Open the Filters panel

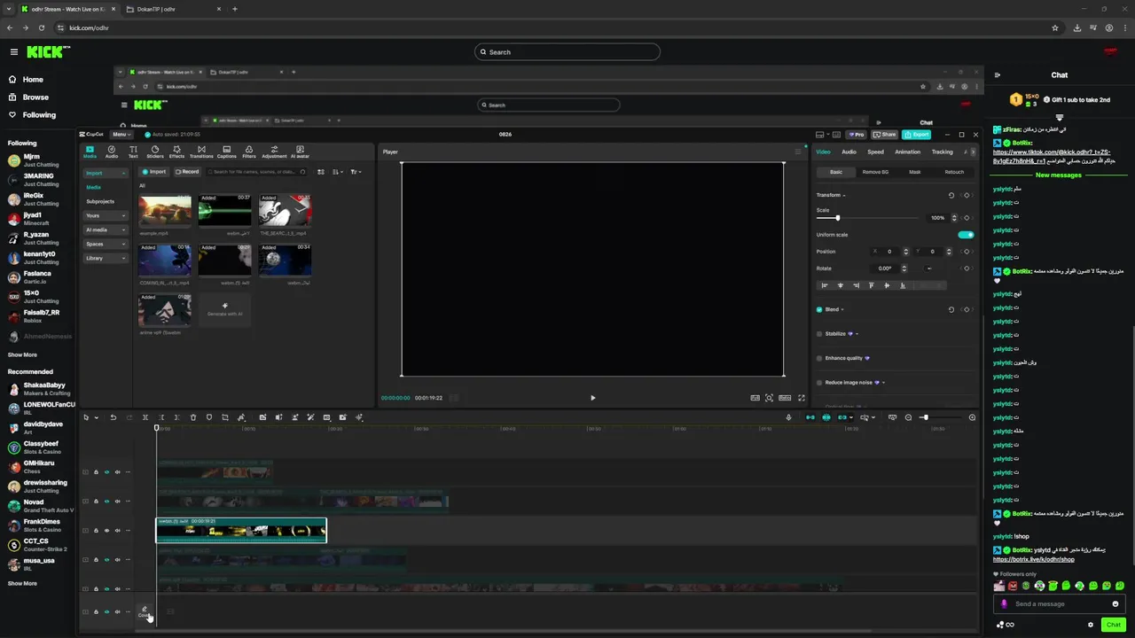tap(249, 152)
